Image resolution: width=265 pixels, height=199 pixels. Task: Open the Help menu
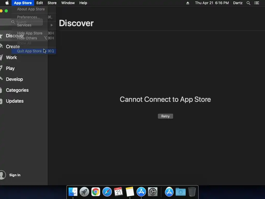83,3
